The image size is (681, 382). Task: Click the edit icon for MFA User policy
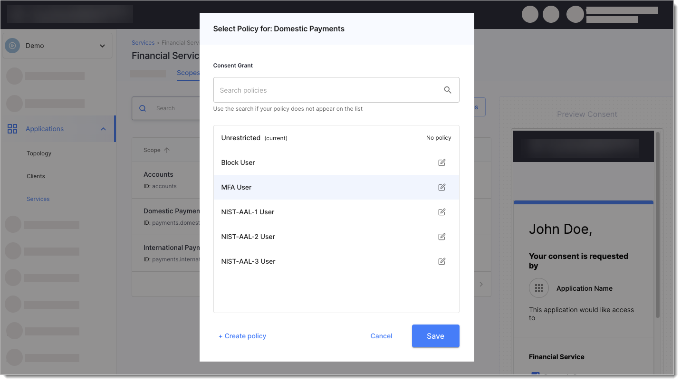pyautogui.click(x=441, y=187)
